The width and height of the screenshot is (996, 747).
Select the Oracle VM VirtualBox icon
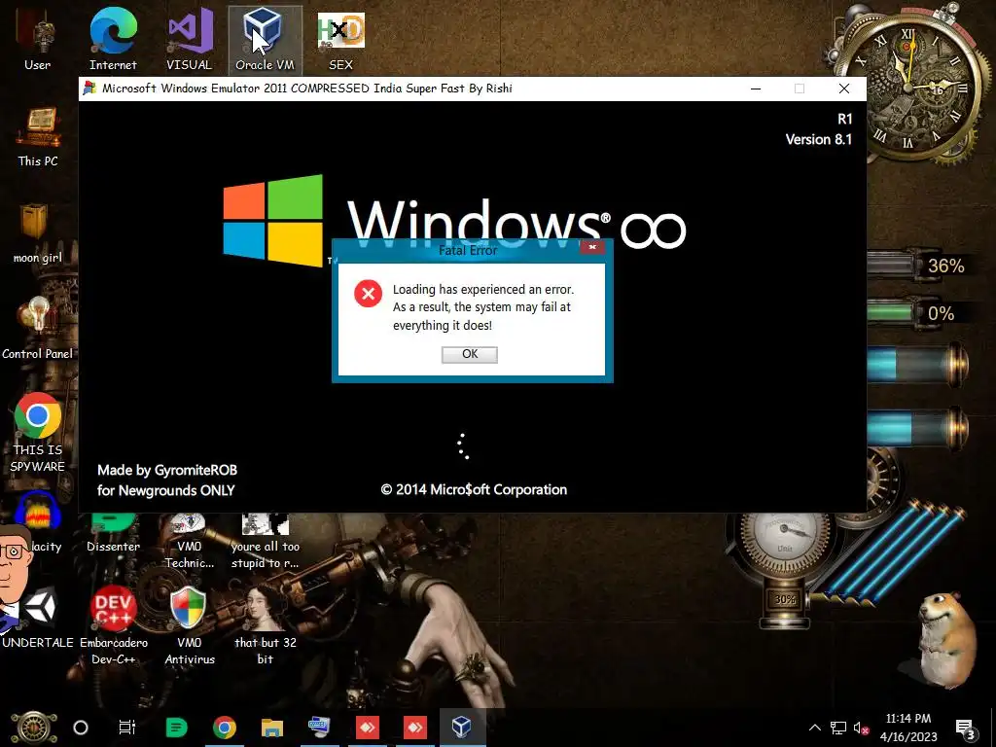[265, 39]
